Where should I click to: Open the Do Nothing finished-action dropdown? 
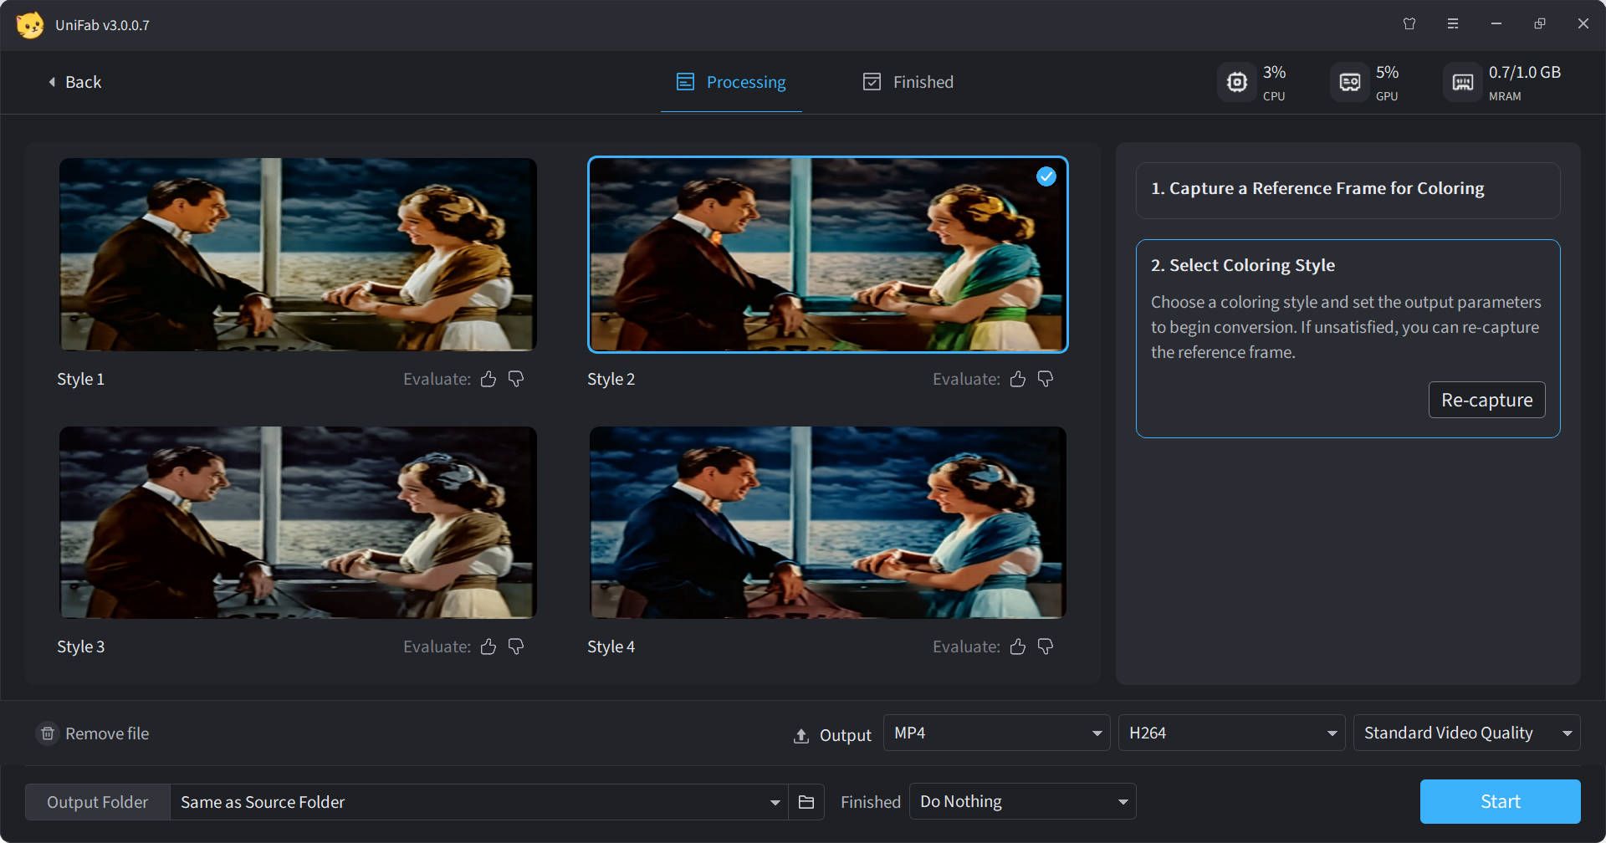click(x=1022, y=801)
